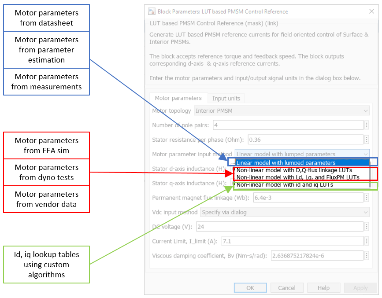Image resolution: width=382 pixels, height=298 pixels.
Task: Open edit menu icon beside DC voltage field
Action: tap(367, 227)
